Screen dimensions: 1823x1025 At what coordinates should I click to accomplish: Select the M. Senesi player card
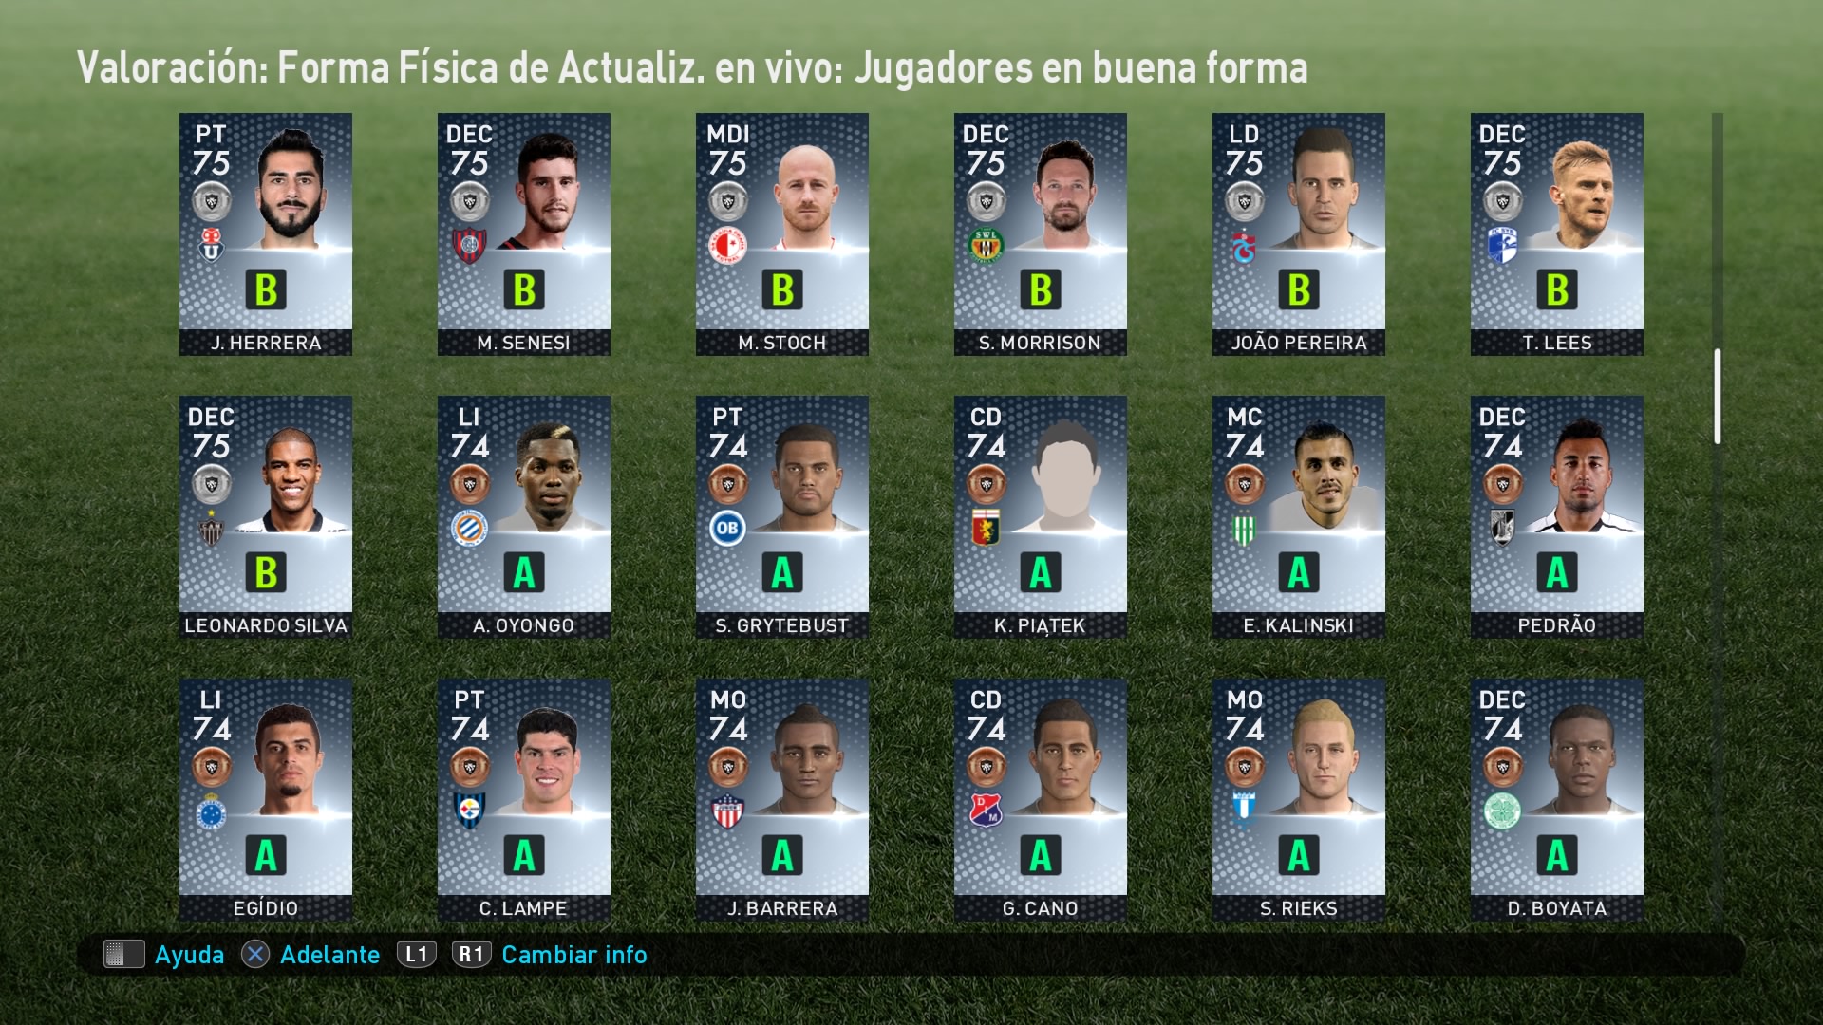tap(524, 234)
